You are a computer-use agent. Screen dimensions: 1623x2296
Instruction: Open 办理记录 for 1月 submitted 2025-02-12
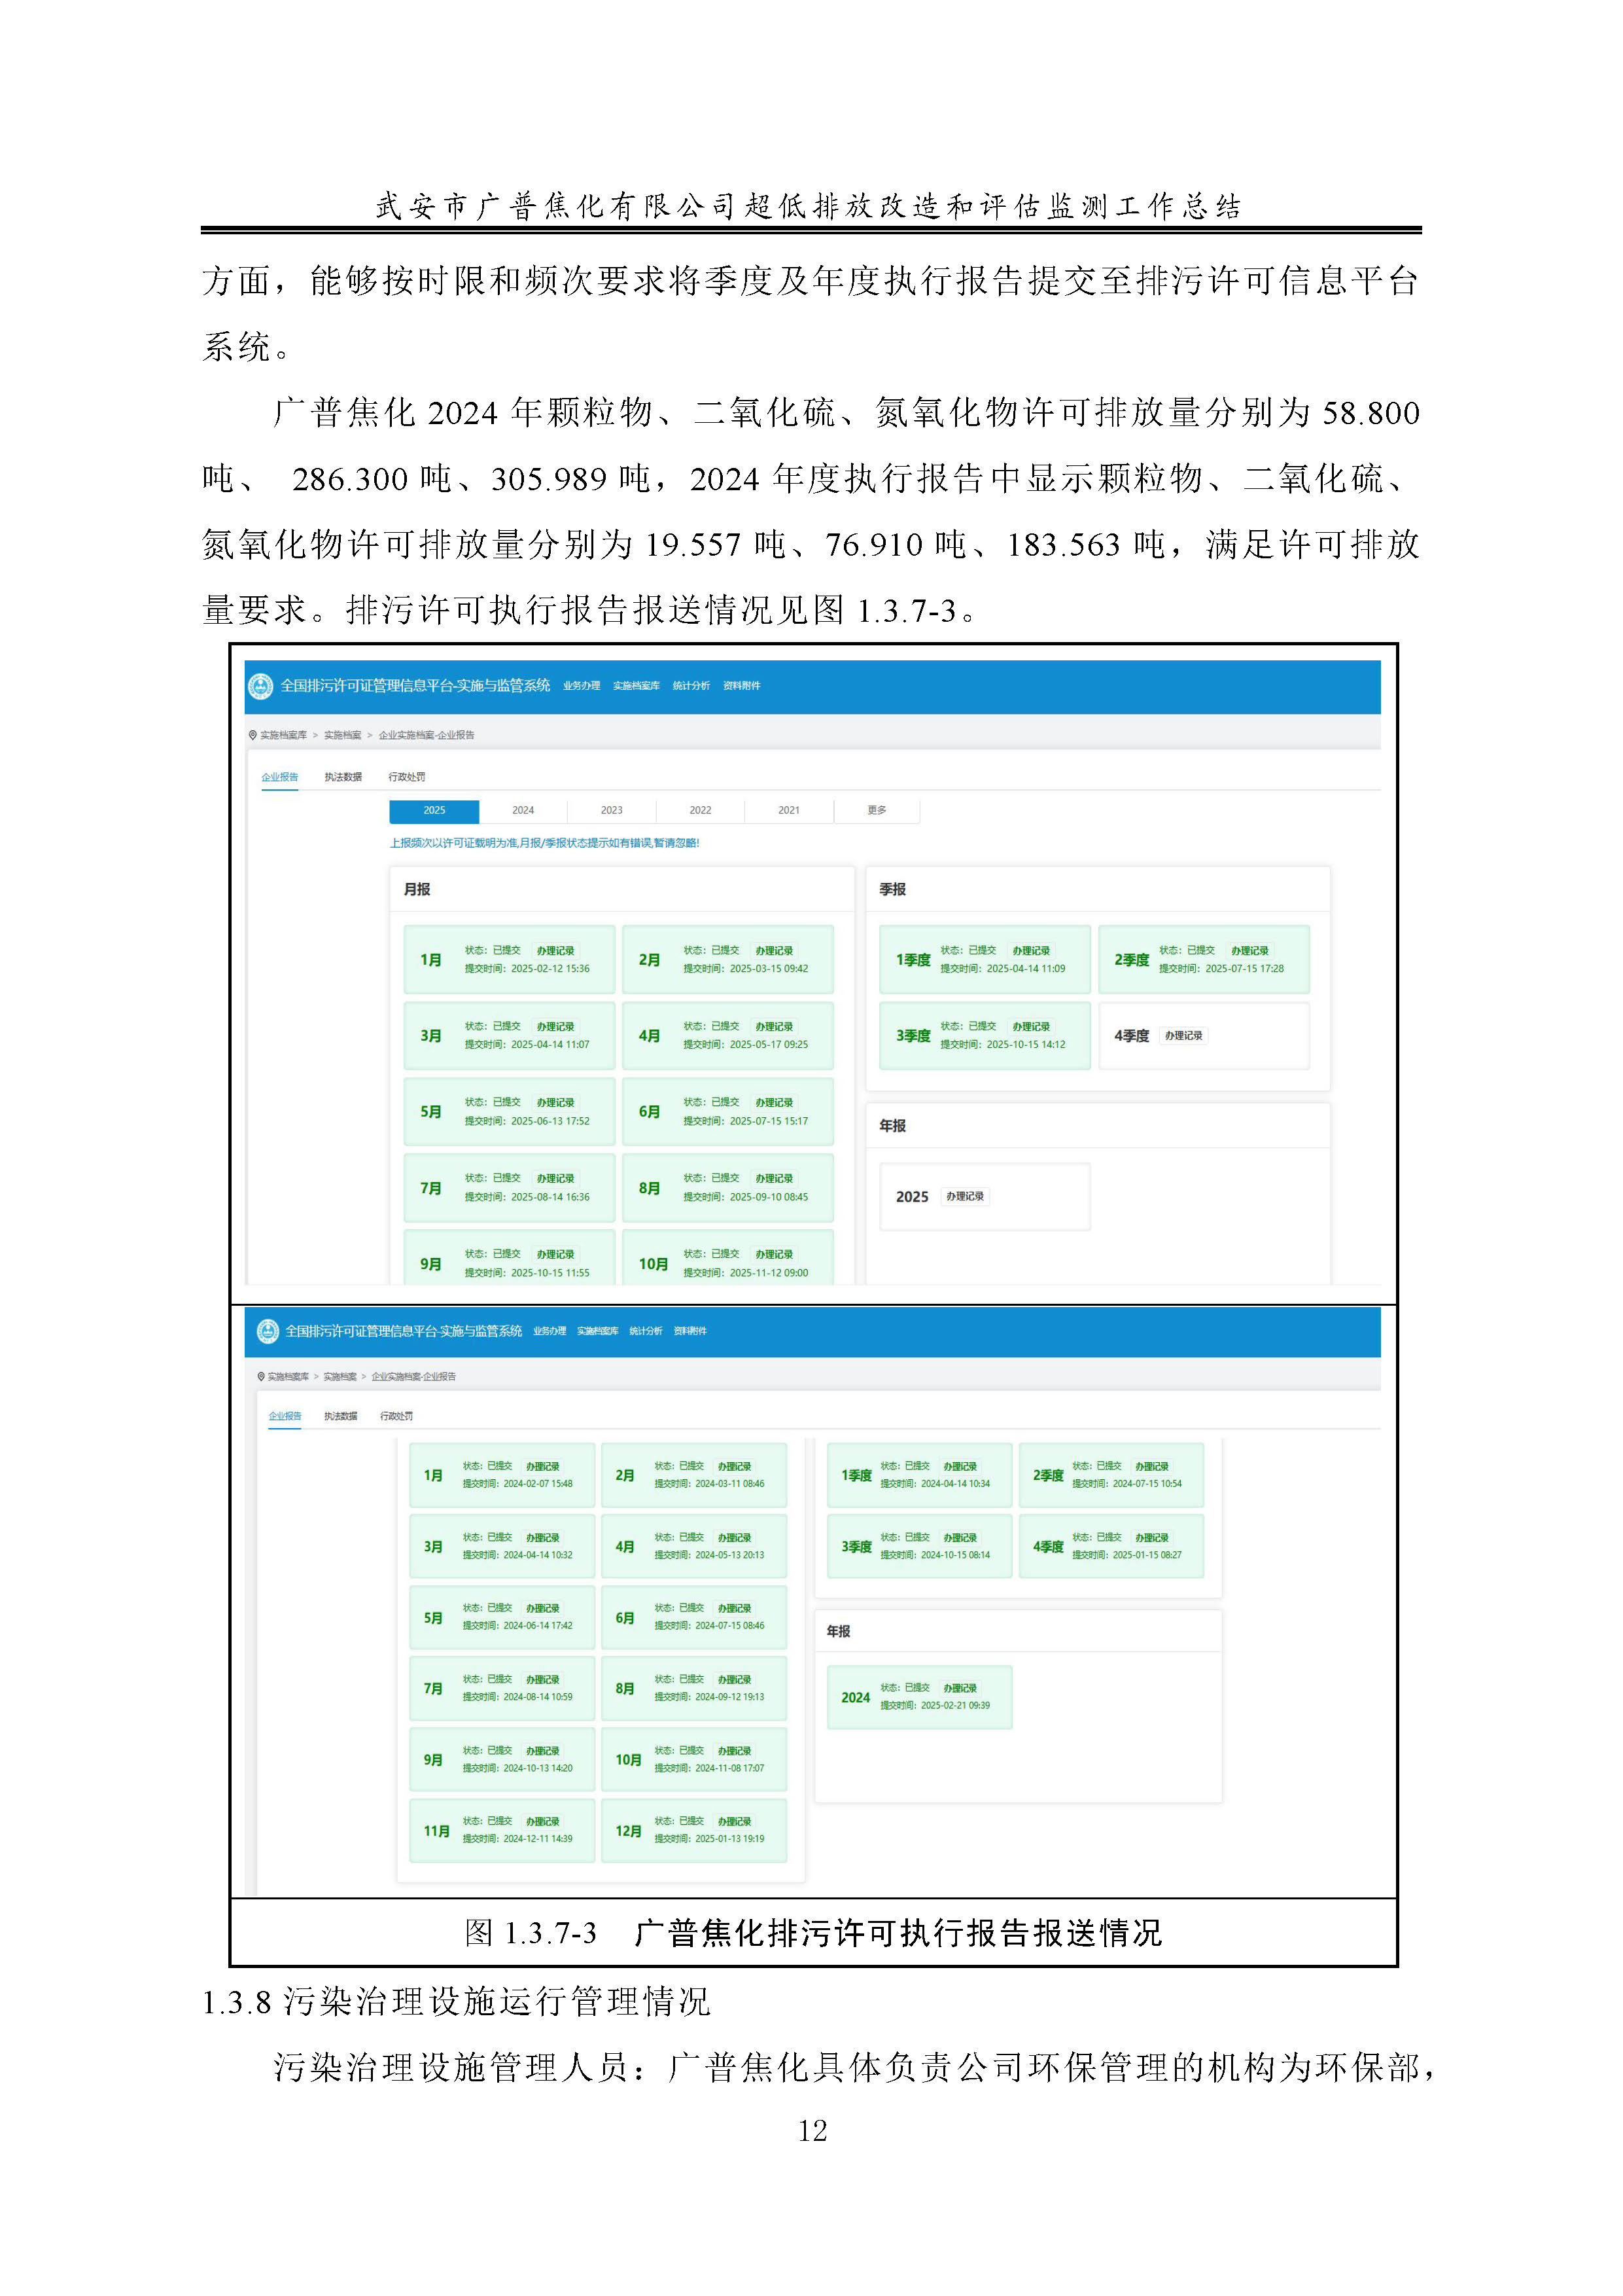[555, 951]
